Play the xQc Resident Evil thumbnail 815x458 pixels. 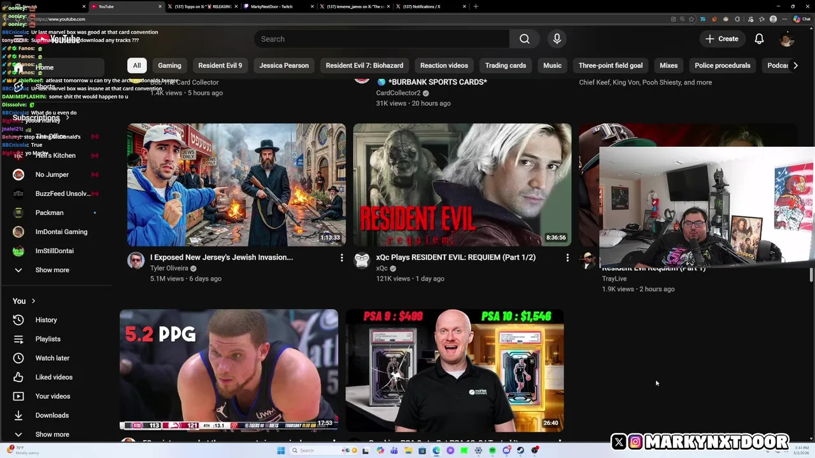coord(462,184)
